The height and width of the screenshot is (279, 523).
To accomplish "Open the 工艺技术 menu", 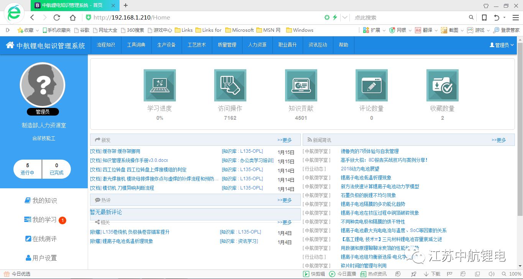I will pos(197,45).
